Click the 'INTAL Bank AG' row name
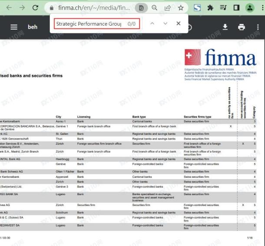265x246 pixels. tap(10, 159)
